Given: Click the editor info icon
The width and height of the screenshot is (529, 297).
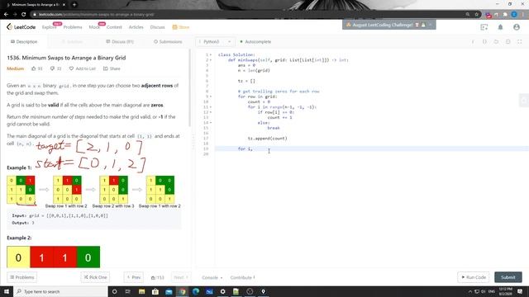Looking at the screenshot, I should 473,42.
